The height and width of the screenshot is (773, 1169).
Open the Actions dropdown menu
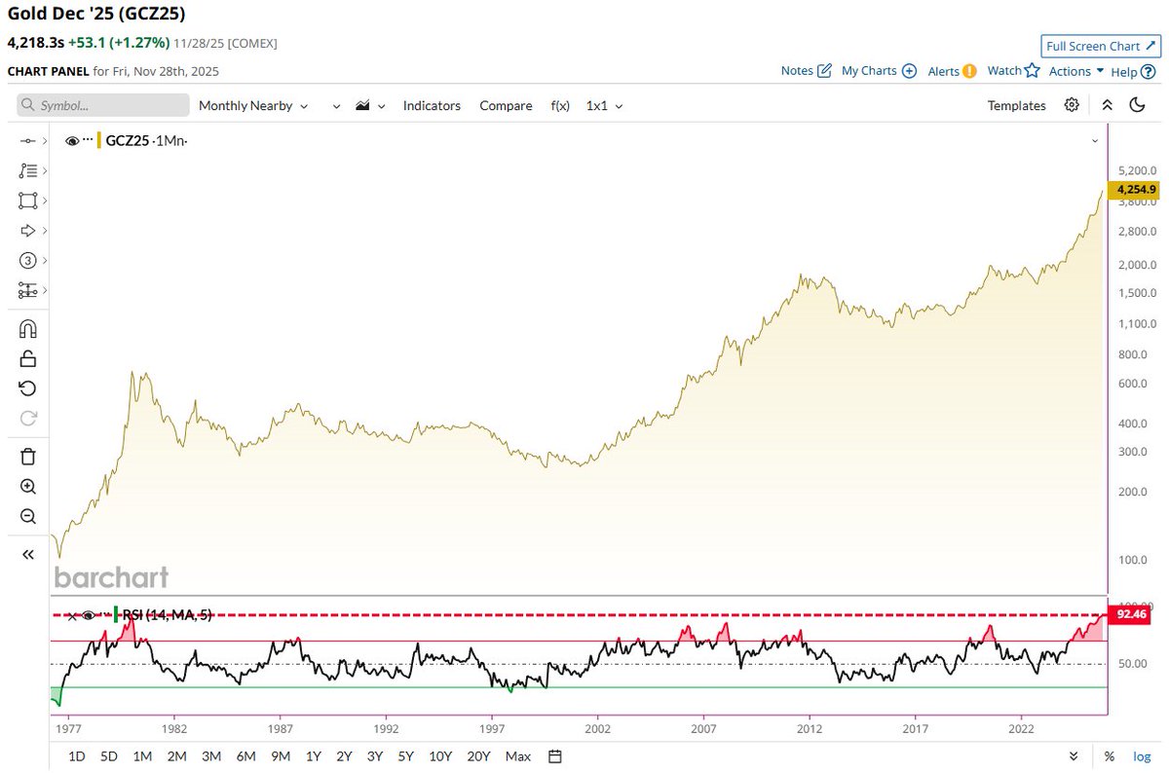point(1076,71)
